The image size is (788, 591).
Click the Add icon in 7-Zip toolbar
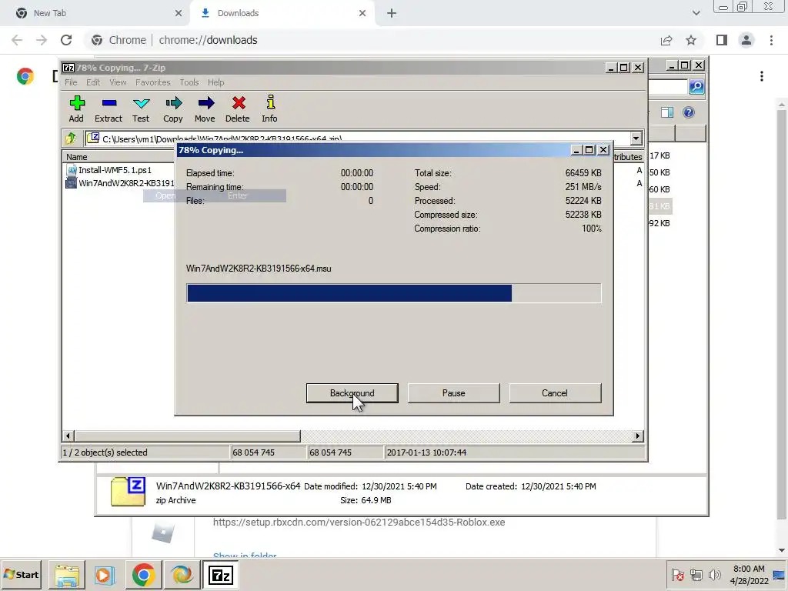tap(76, 109)
